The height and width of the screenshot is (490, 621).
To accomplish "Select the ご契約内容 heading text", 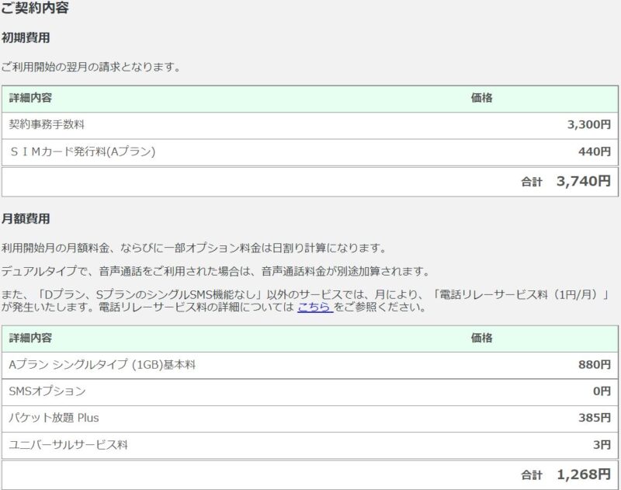I will [35, 8].
